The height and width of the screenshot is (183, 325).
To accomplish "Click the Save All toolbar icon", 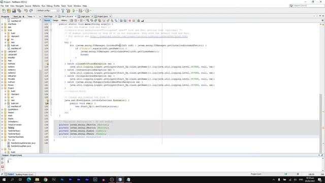I will (19, 11).
